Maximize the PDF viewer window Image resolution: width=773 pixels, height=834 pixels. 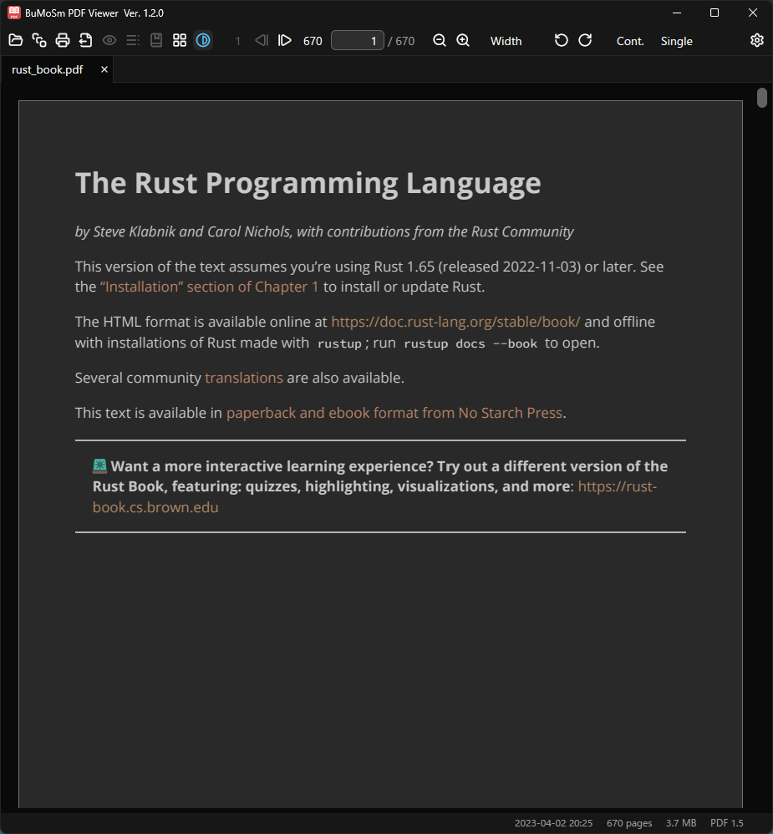pyautogui.click(x=715, y=13)
